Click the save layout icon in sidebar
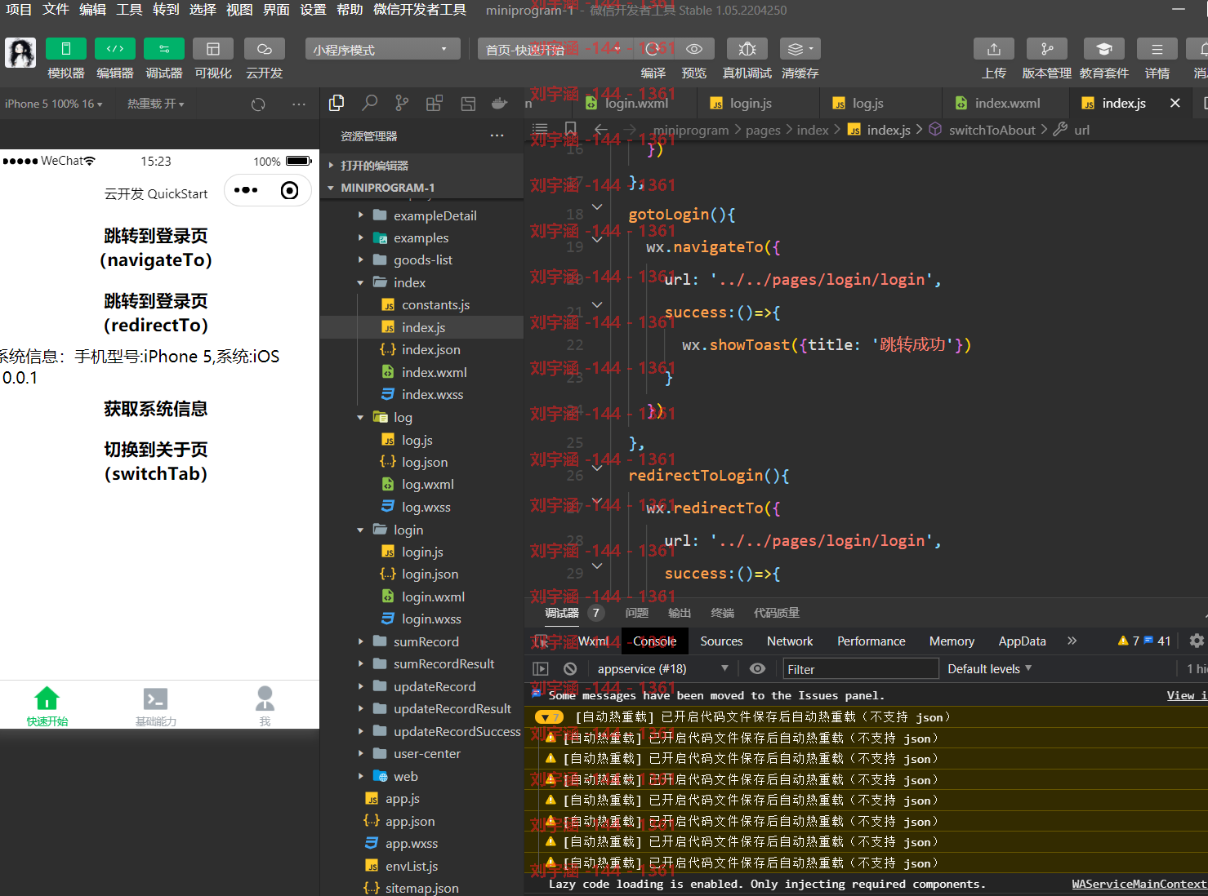The height and width of the screenshot is (896, 1208). [x=468, y=104]
